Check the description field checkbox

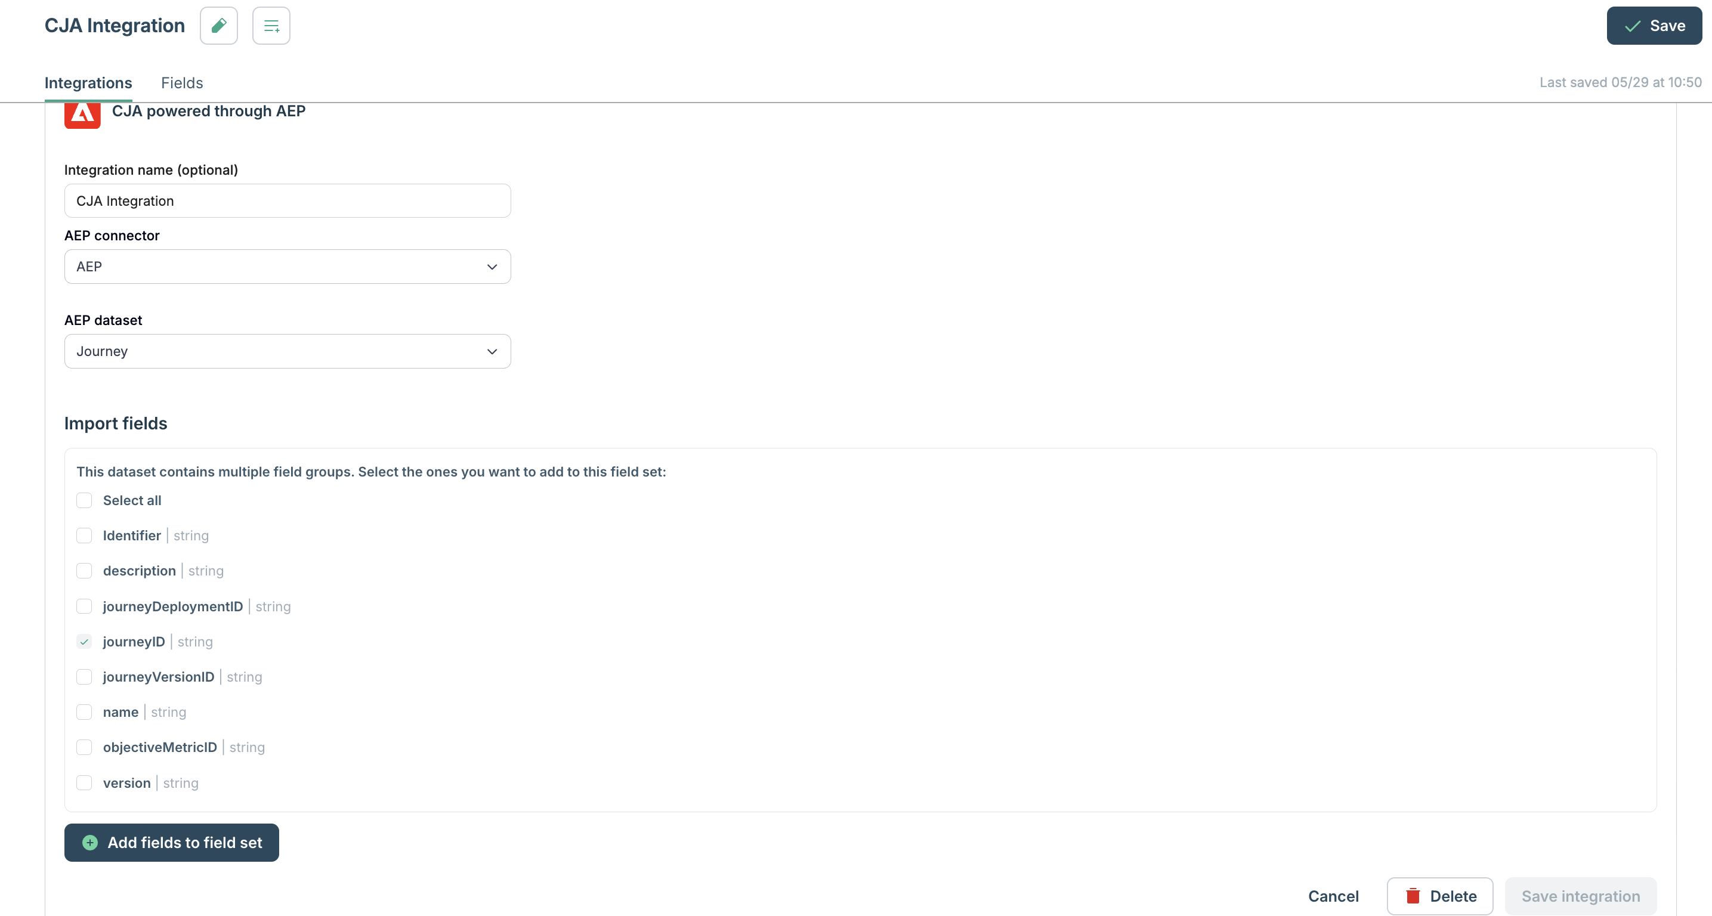84,571
